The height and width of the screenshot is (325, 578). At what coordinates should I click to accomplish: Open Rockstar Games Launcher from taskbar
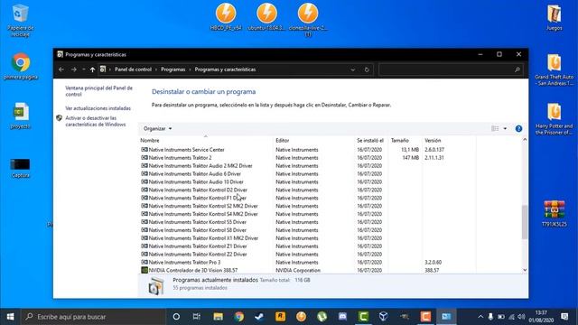pos(281,317)
